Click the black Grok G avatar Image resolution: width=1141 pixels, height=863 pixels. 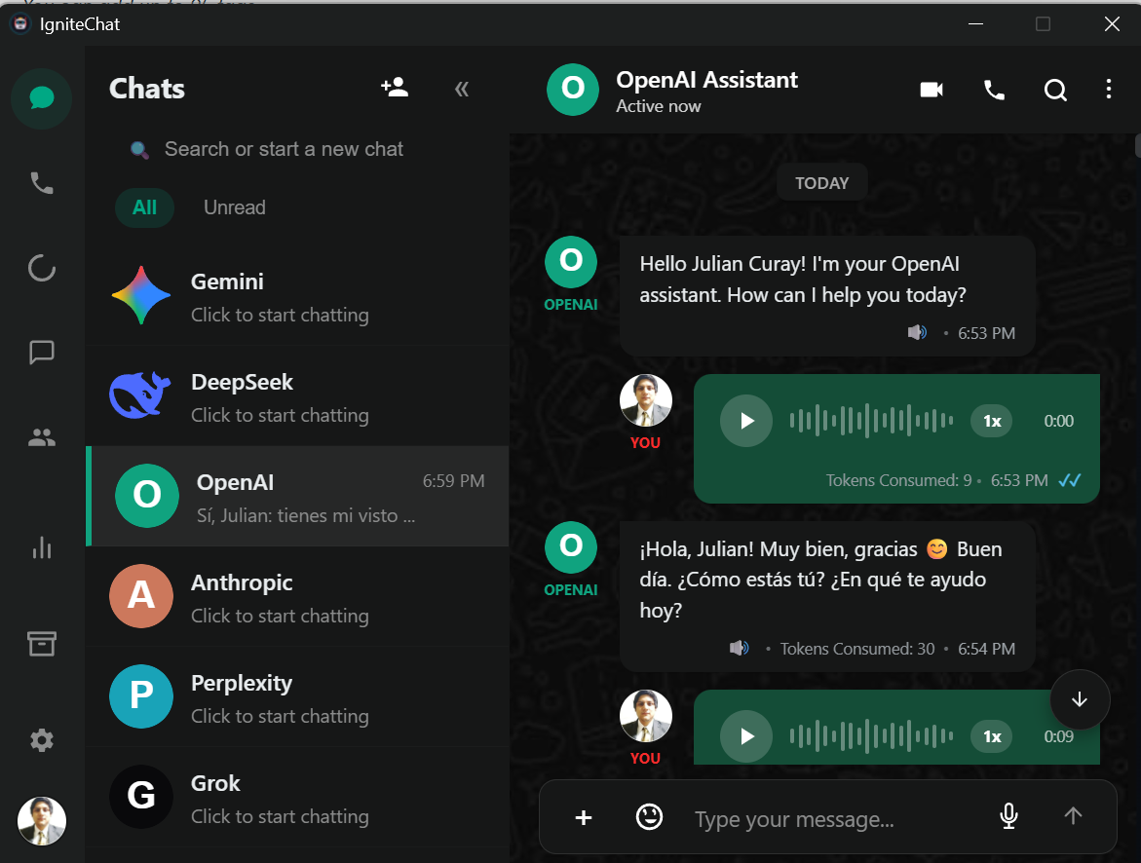pos(141,797)
